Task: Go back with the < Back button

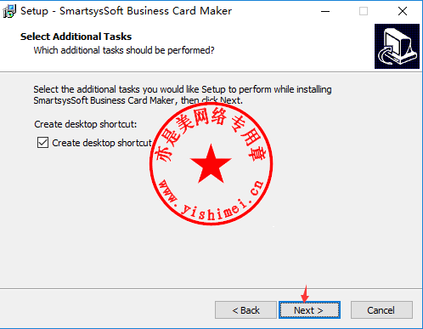Action: click(x=245, y=310)
